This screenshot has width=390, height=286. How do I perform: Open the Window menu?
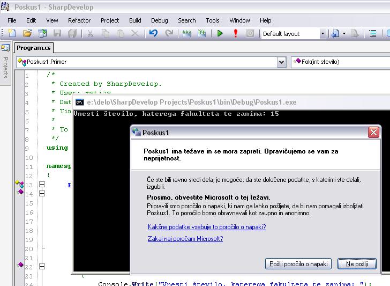click(x=239, y=20)
